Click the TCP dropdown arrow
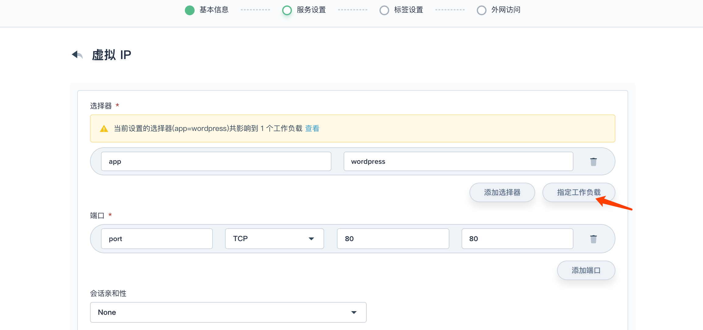This screenshot has height=330, width=703. (x=311, y=239)
